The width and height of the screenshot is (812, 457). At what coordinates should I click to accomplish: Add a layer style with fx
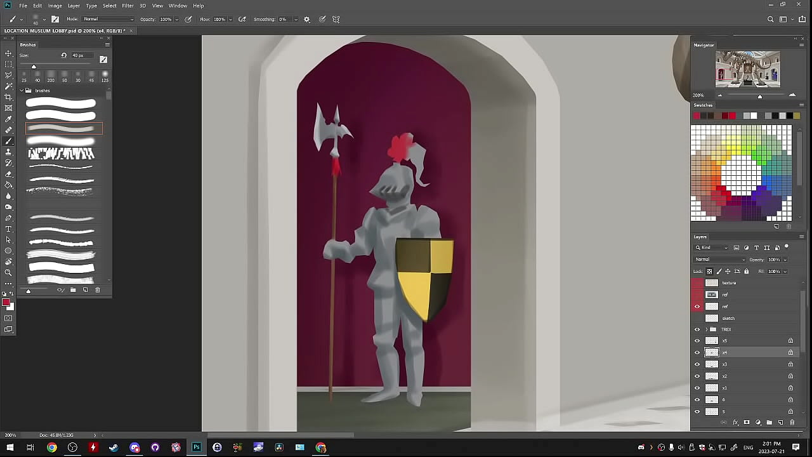point(735,423)
